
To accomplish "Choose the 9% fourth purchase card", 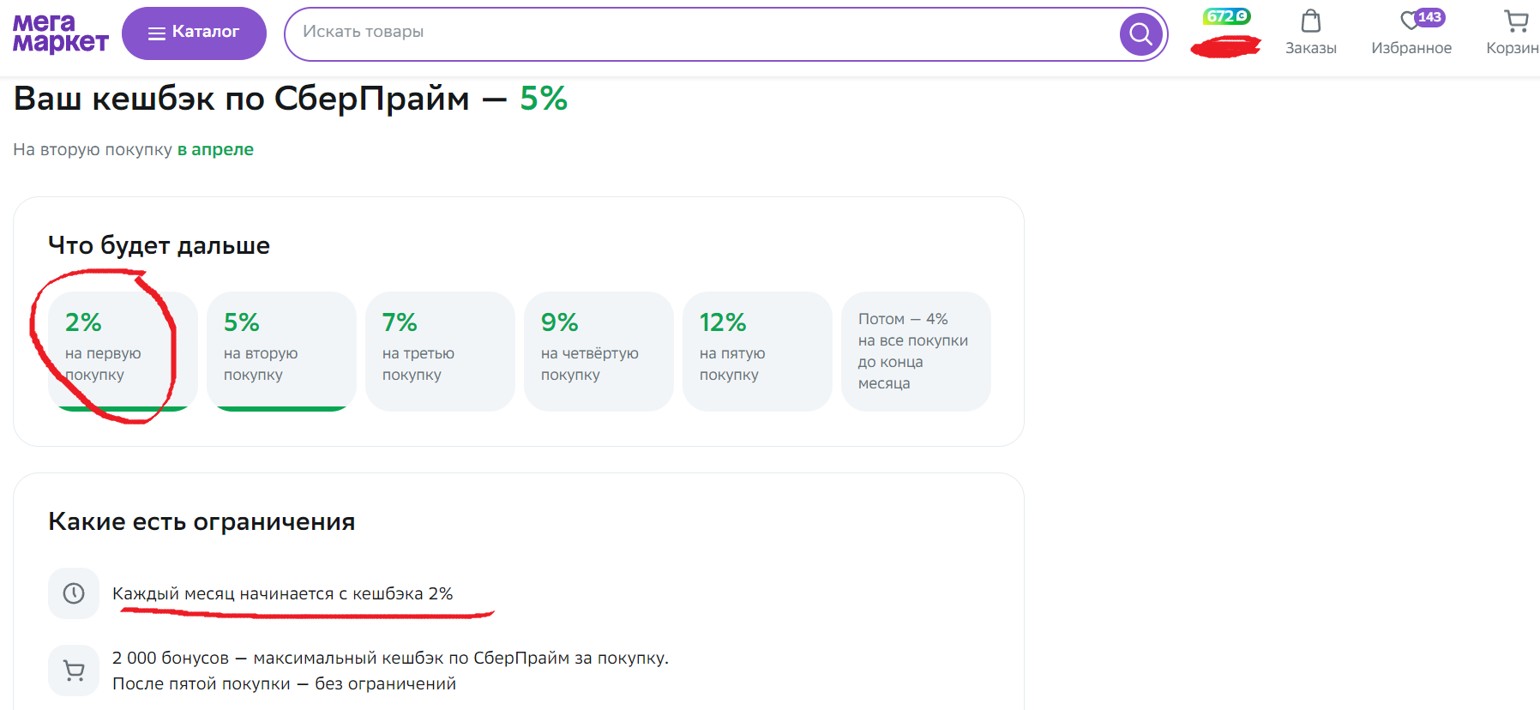I will [599, 350].
